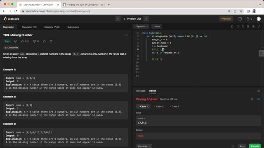The height and width of the screenshot is (148, 264).
Task: Select Case 3 result
Action: coord(174,106)
